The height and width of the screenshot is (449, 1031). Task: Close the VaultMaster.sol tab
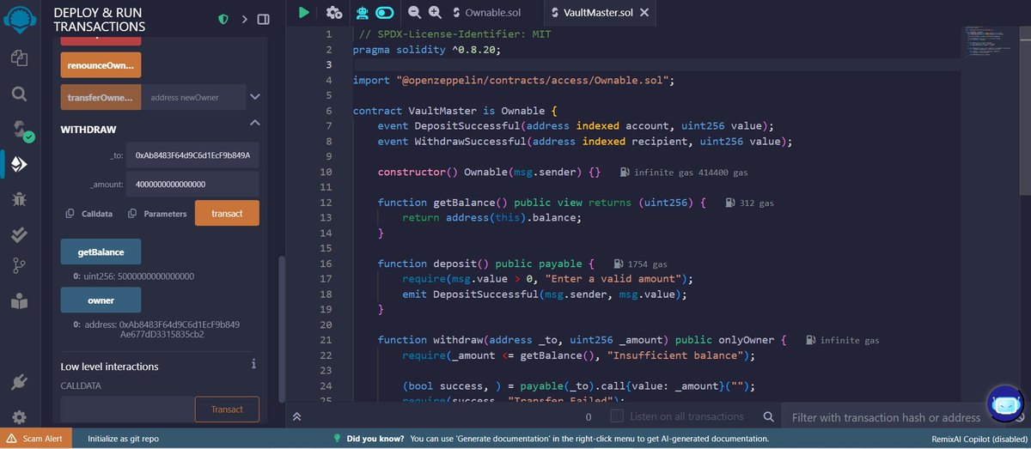645,13
